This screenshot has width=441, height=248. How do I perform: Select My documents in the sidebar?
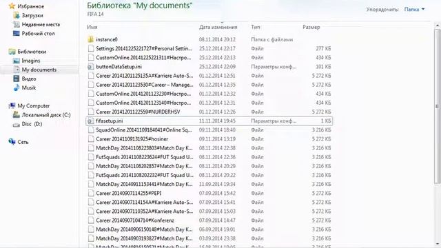pos(39,70)
